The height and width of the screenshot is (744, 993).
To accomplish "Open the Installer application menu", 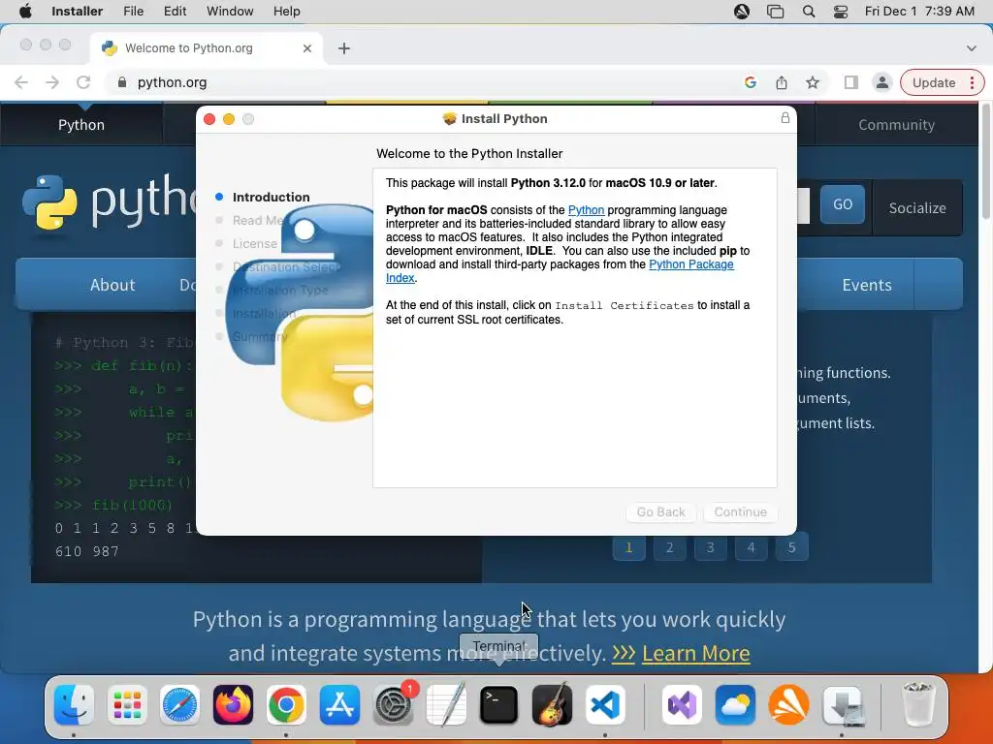I will coord(77,12).
